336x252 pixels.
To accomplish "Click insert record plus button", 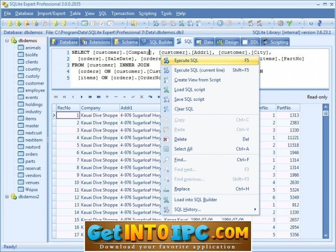I will coord(107,97).
